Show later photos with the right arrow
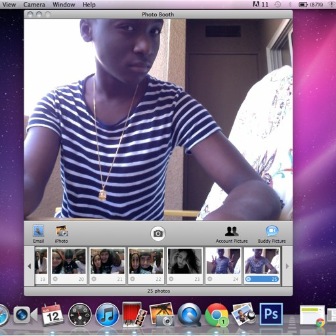Viewport: 336px width, 336px height. [x=287, y=266]
